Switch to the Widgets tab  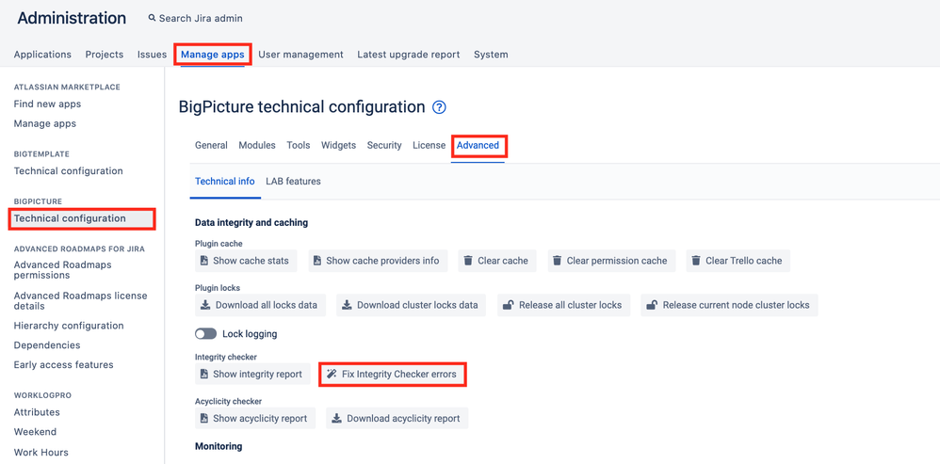339,146
